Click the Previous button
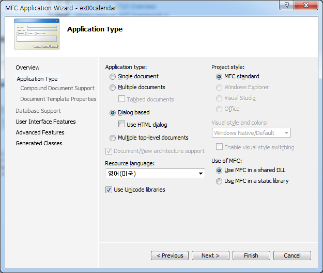 coord(170,255)
